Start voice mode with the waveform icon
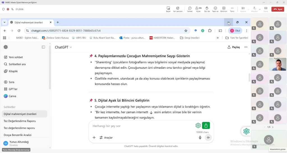This screenshot has width=287, height=153. [208, 137]
